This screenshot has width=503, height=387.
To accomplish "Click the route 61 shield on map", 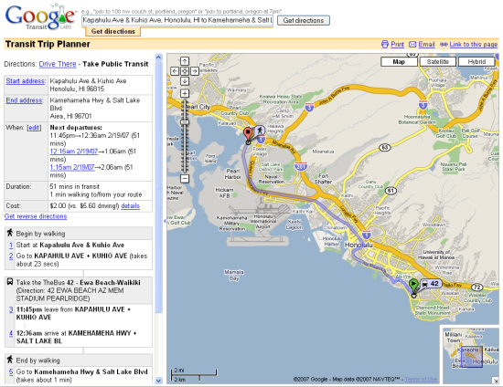I will click(391, 191).
